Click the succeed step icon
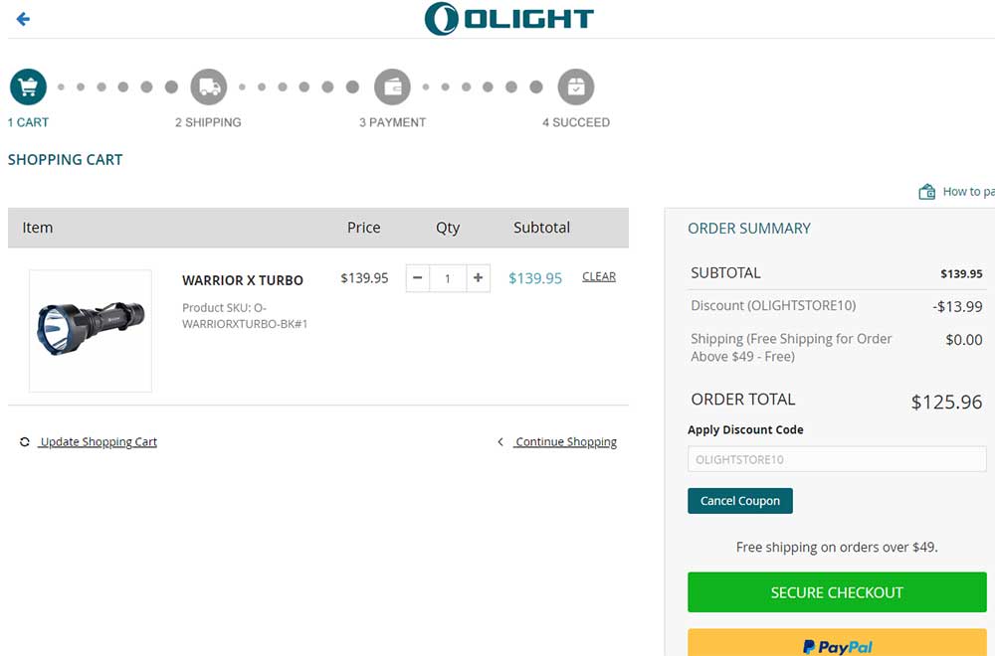Screen dimensions: 995x656 tap(575, 87)
